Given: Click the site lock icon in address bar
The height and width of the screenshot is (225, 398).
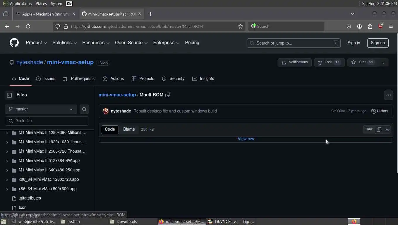Looking at the screenshot, I should pyautogui.click(x=66, y=26).
